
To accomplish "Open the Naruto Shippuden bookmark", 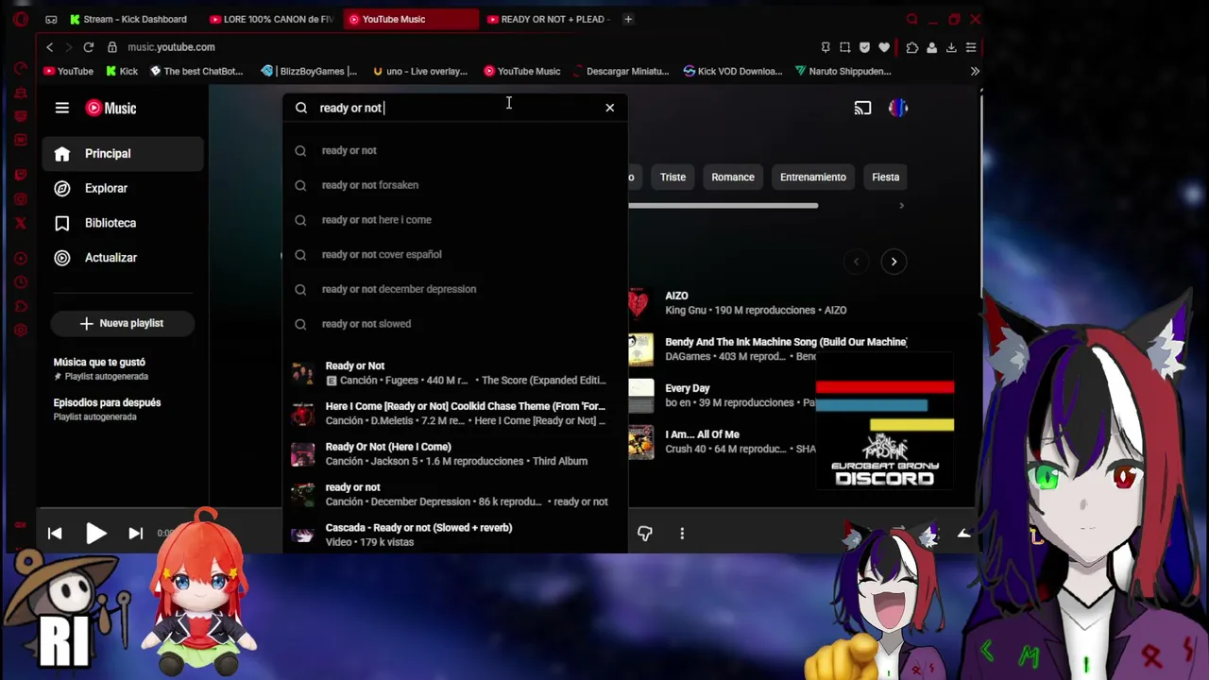I will click(x=843, y=71).
